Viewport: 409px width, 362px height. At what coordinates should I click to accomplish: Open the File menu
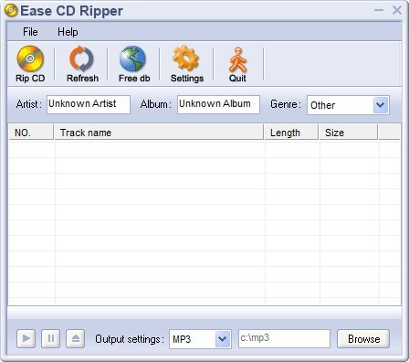coord(30,32)
